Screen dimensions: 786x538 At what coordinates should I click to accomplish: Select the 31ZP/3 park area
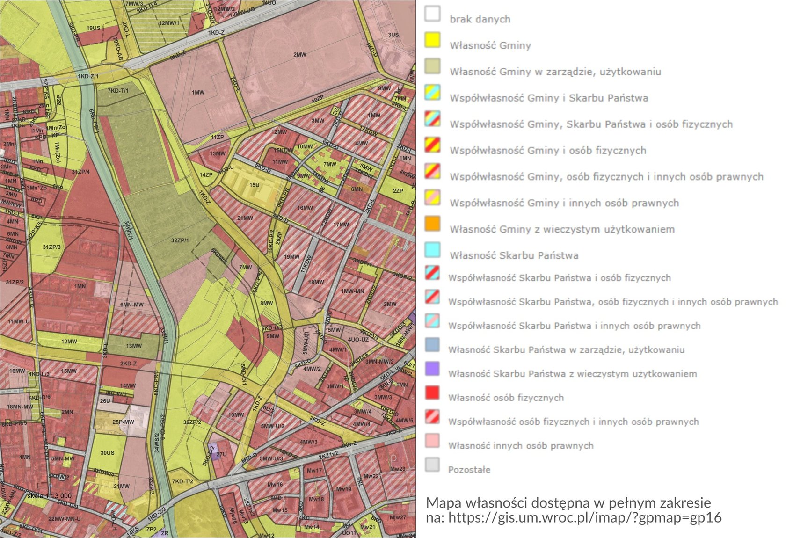click(x=51, y=247)
